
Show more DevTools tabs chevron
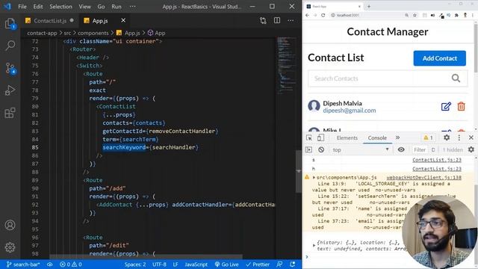click(397, 137)
